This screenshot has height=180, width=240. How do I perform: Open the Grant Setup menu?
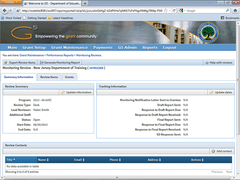(34, 48)
